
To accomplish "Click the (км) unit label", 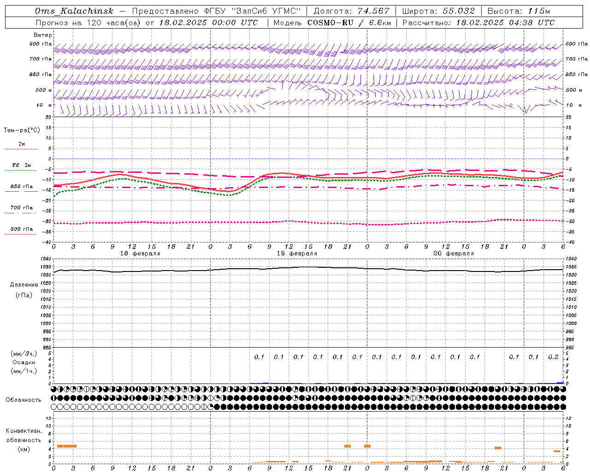I will [x=24, y=449].
